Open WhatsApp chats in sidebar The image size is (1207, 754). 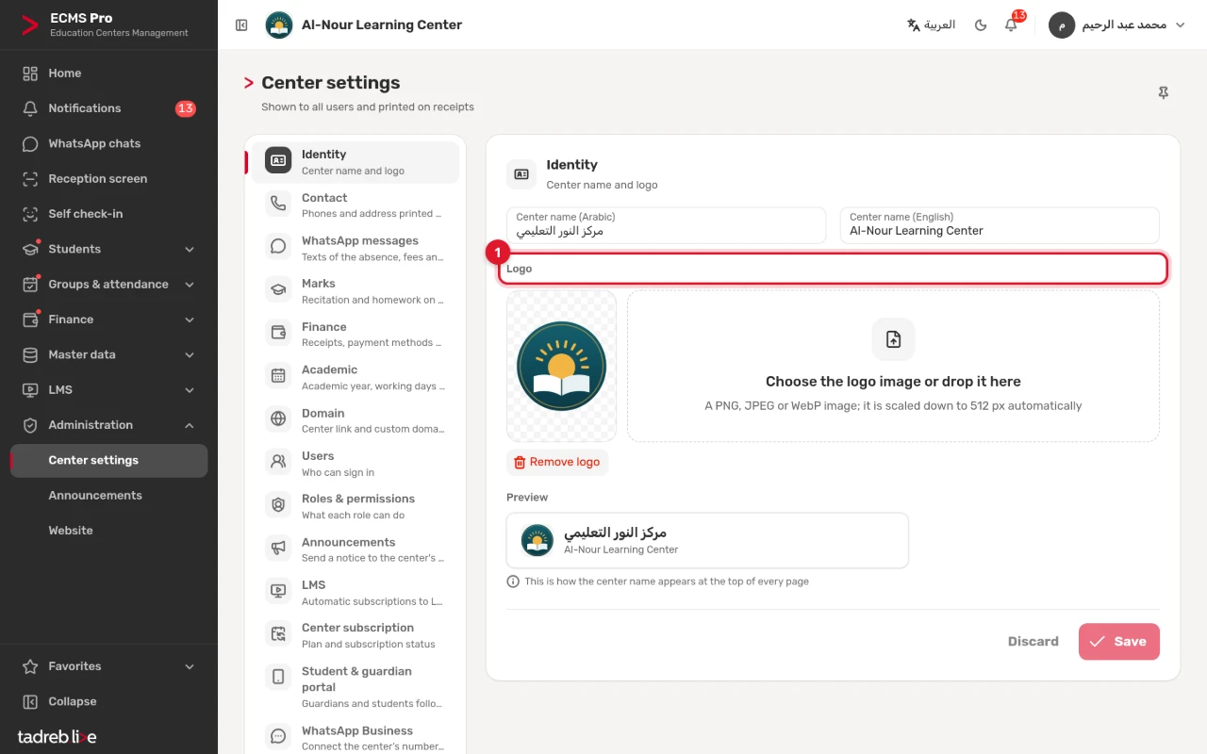(108, 143)
